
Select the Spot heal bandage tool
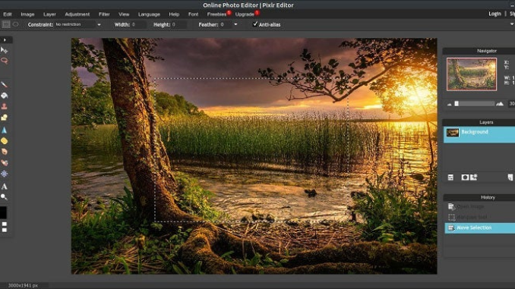pyautogui.click(x=5, y=163)
